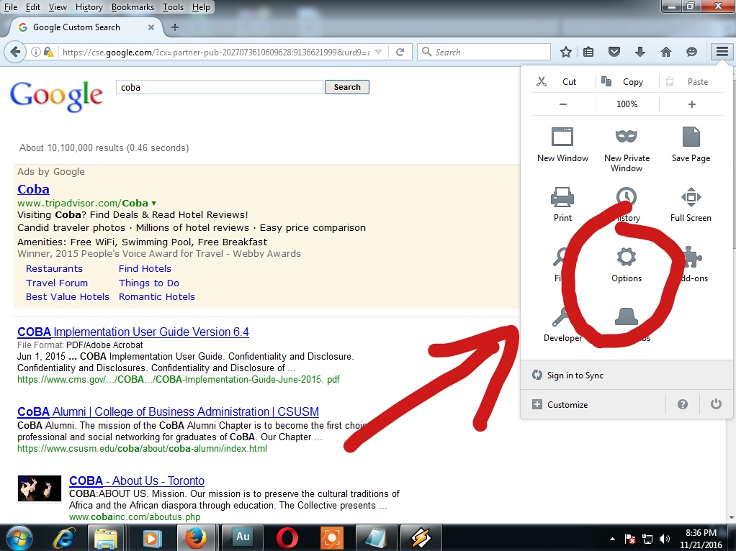Open the volume speaker tray icon

pos(664,538)
